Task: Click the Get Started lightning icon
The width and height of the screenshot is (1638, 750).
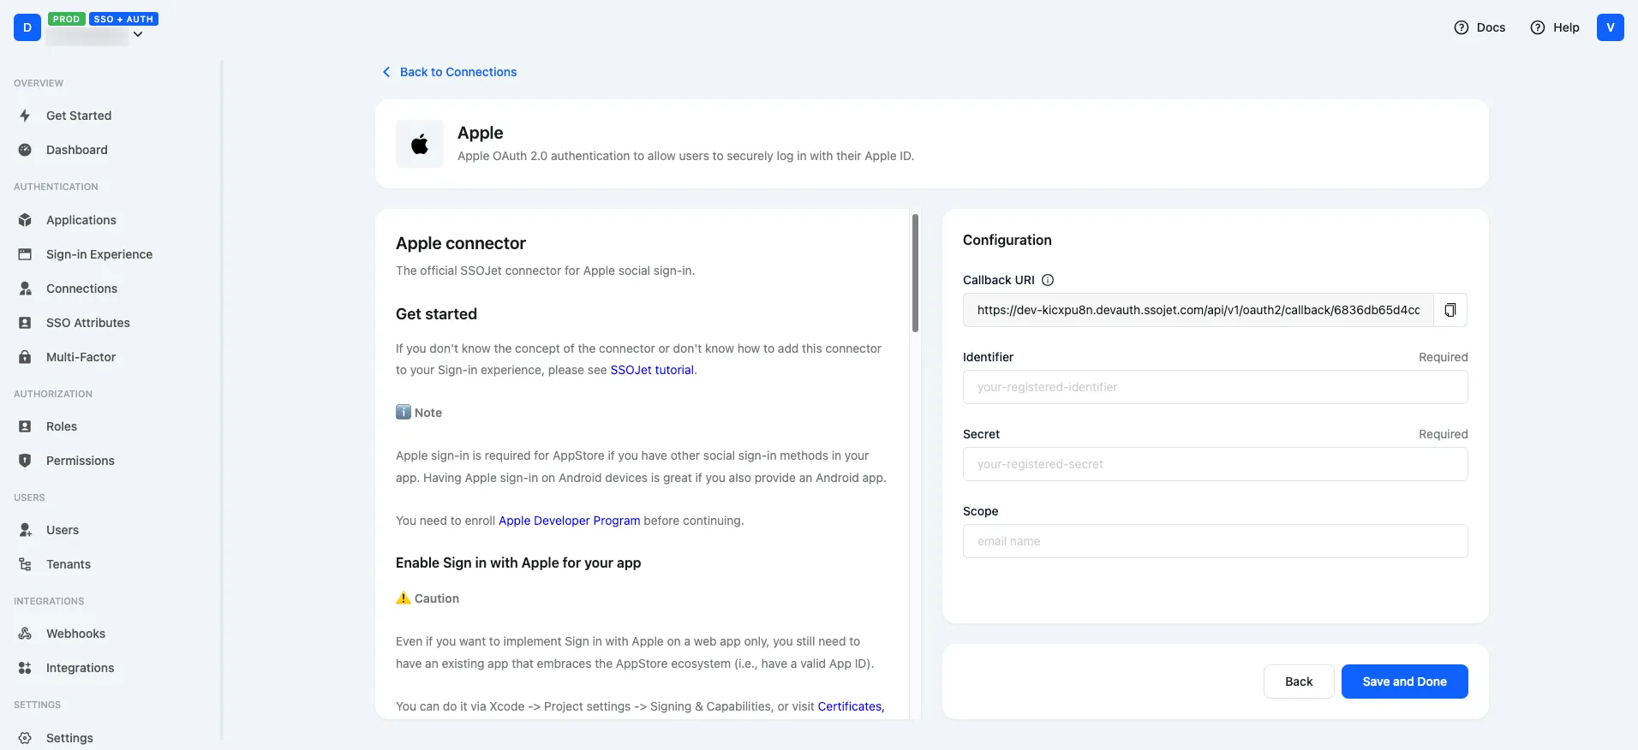Action: coord(25,116)
